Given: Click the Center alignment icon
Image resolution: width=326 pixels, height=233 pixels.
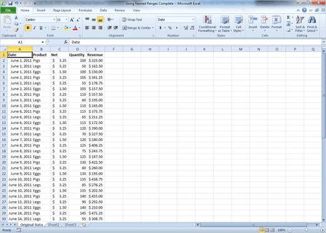Looking at the screenshot, I should pyautogui.click(x=94, y=28).
